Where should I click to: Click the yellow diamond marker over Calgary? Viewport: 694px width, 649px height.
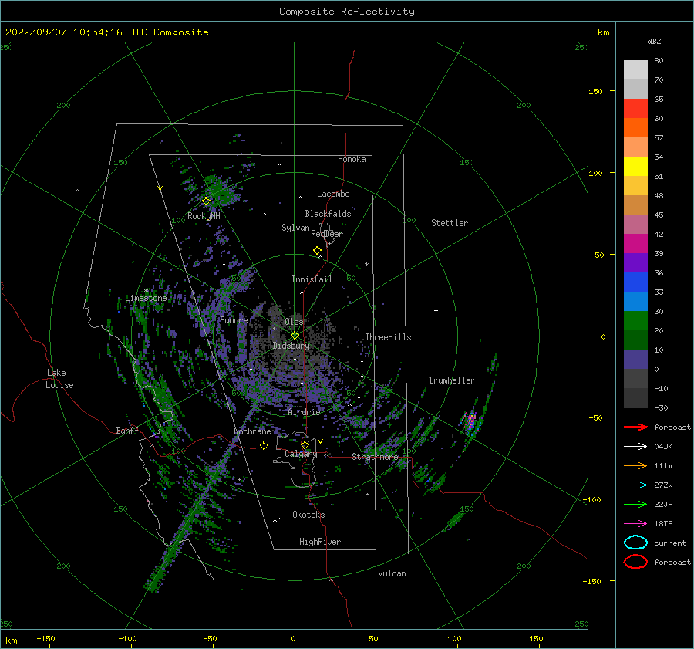305,444
